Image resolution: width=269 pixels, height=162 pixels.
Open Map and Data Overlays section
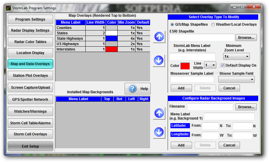[30, 64]
